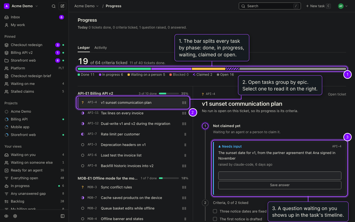Click the Storefront web folder icon
355x222 pixels.
pyautogui.click(x=6, y=60)
